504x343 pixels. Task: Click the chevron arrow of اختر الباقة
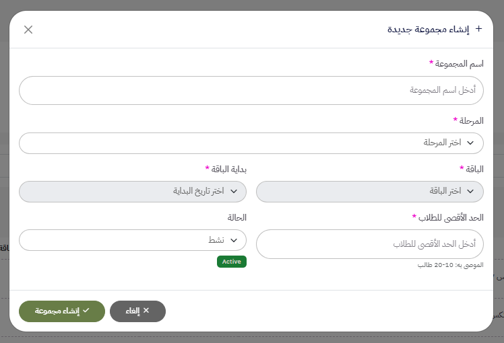pos(470,192)
